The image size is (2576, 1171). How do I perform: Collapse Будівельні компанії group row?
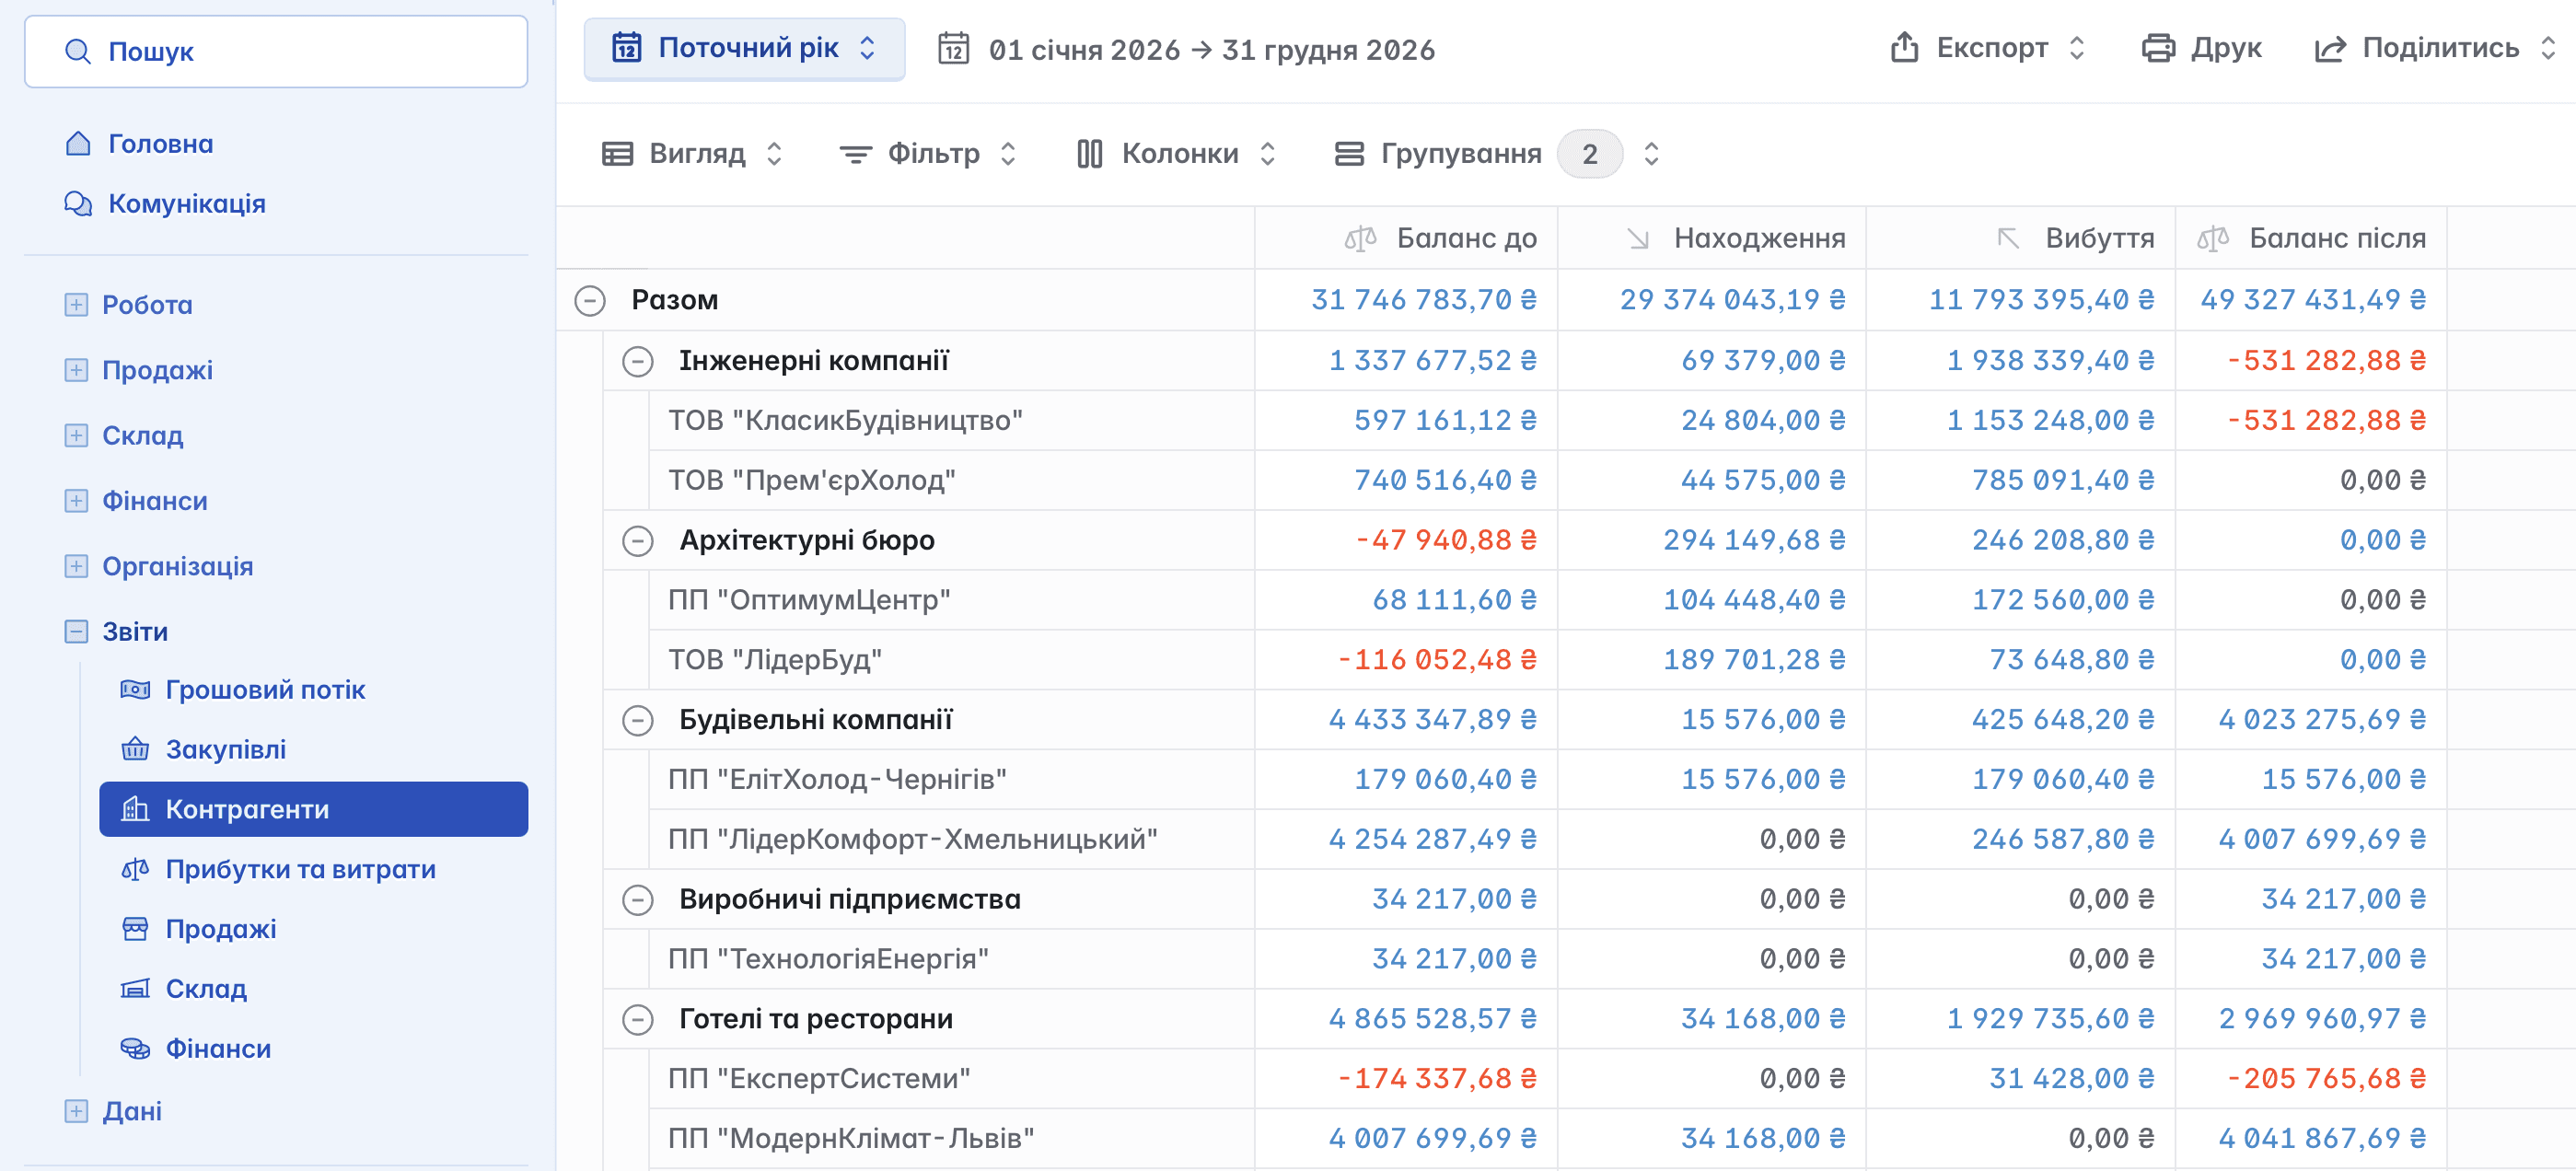638,720
